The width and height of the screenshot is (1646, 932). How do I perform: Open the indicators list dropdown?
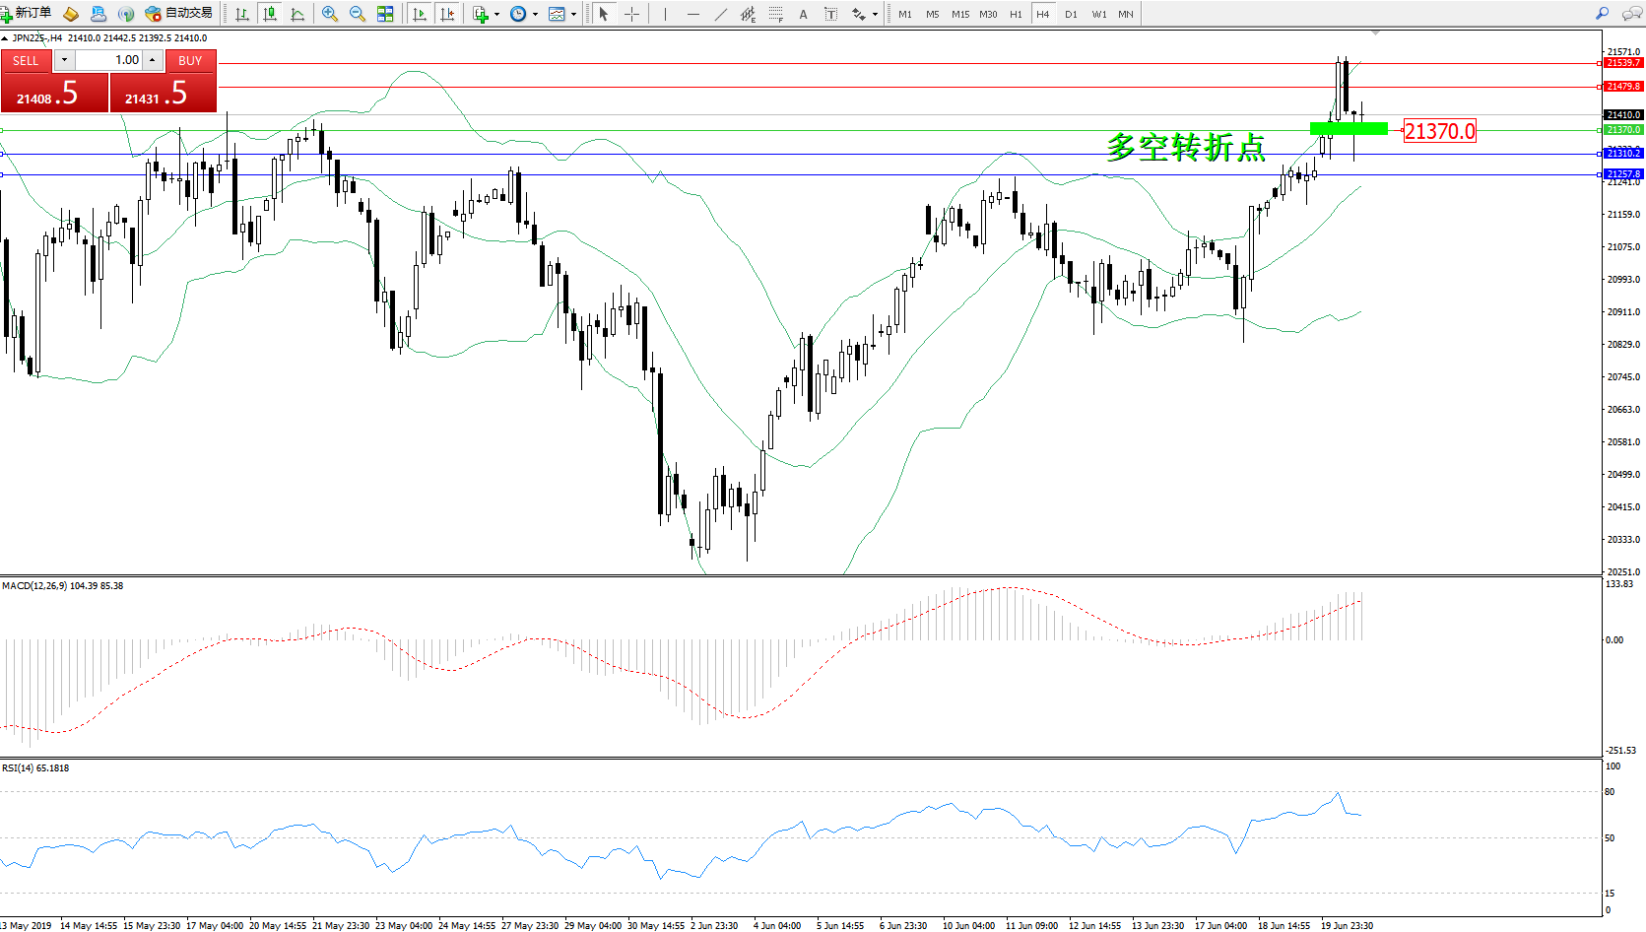[x=486, y=14]
